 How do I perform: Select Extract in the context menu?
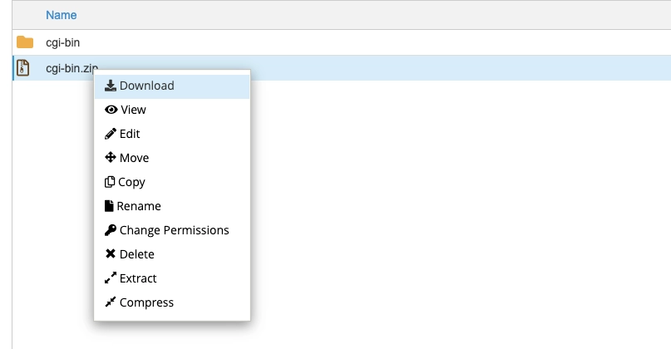point(172,278)
